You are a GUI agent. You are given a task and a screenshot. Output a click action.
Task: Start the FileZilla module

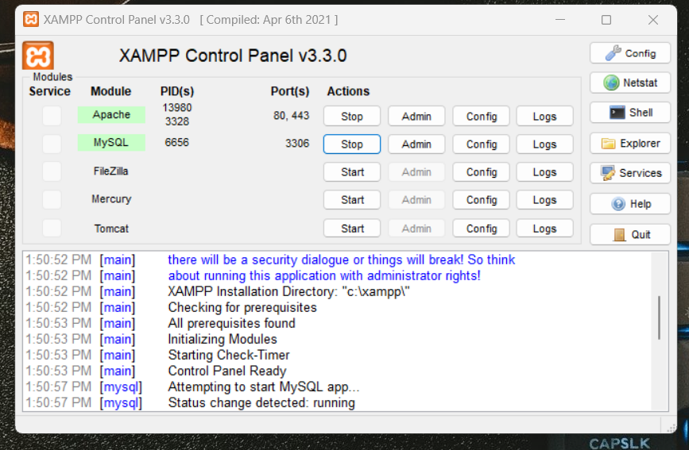(x=352, y=172)
